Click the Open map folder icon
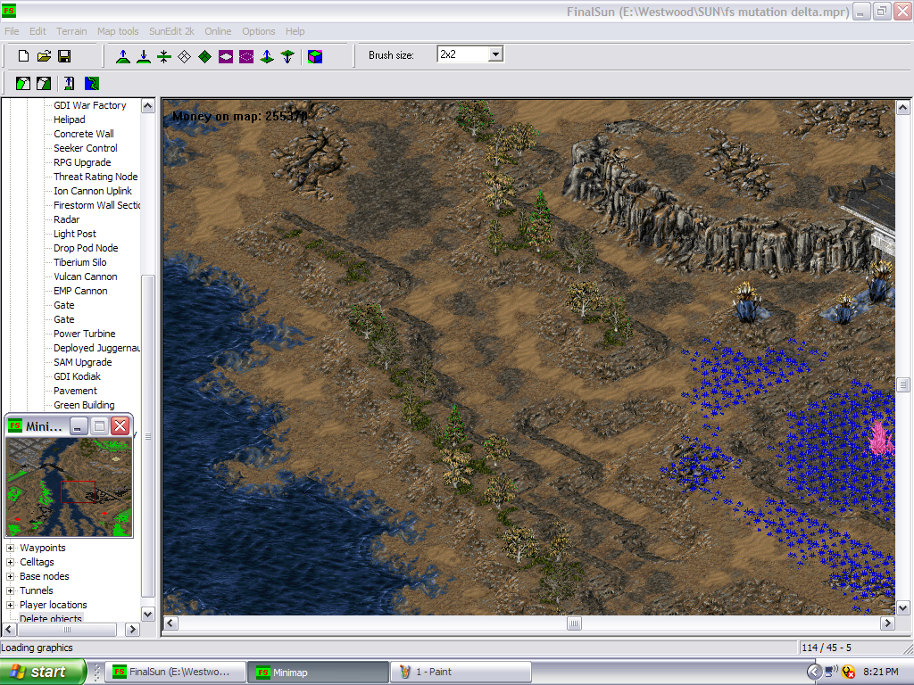 (x=44, y=56)
